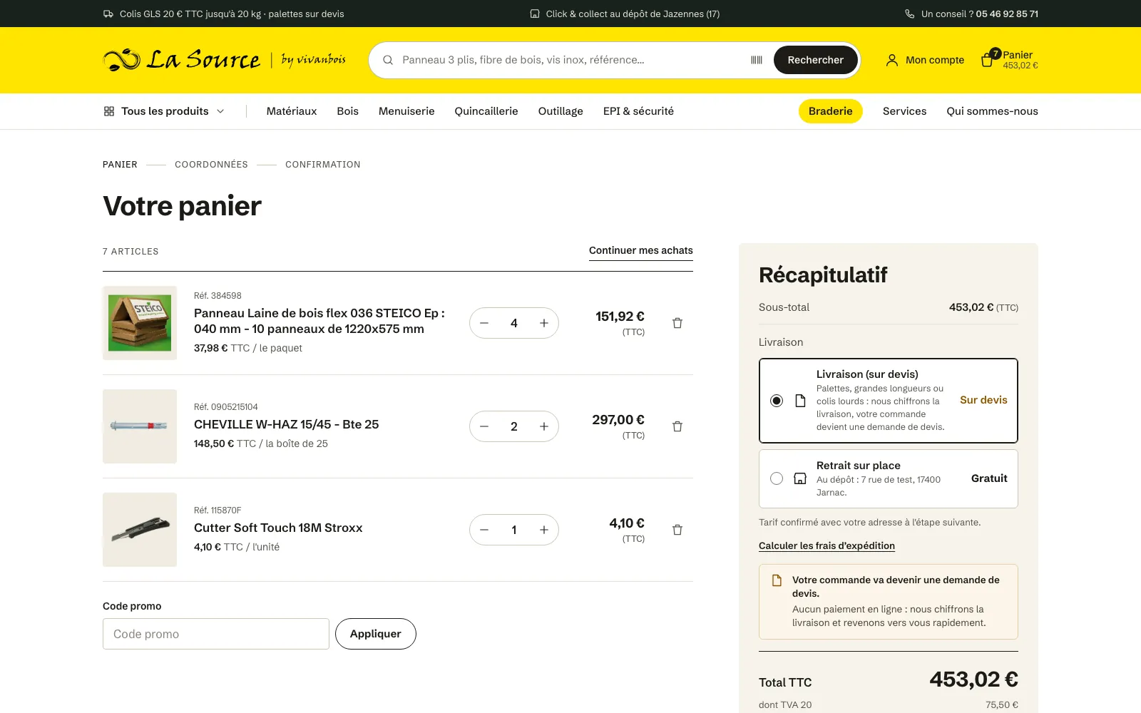Open EPI & sécurité menu

[x=638, y=111]
